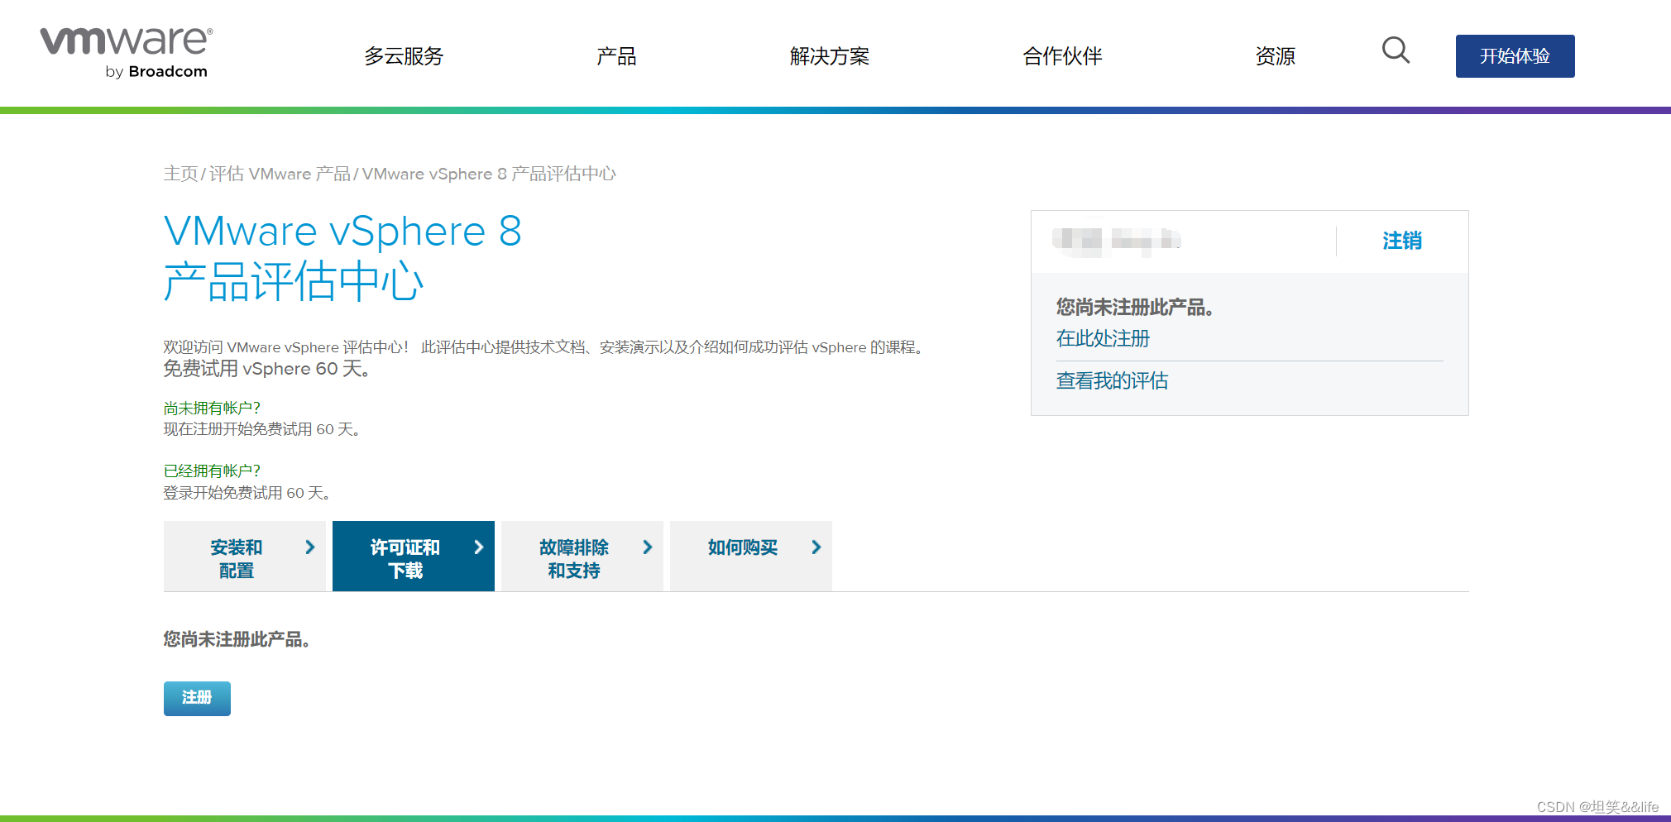Open the 资源 menu

pyautogui.click(x=1274, y=56)
